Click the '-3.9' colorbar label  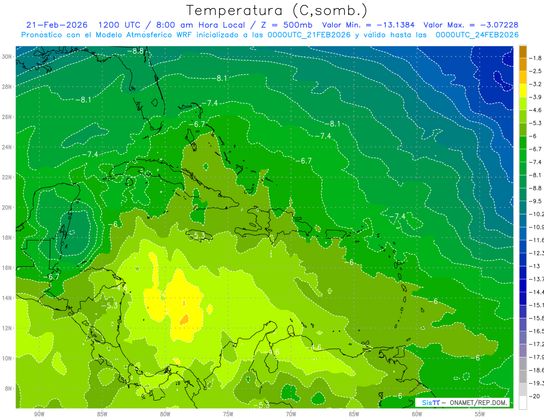click(535, 97)
